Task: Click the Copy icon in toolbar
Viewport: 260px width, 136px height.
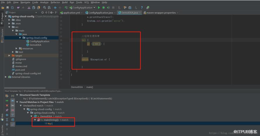Action: [x=34, y=8]
